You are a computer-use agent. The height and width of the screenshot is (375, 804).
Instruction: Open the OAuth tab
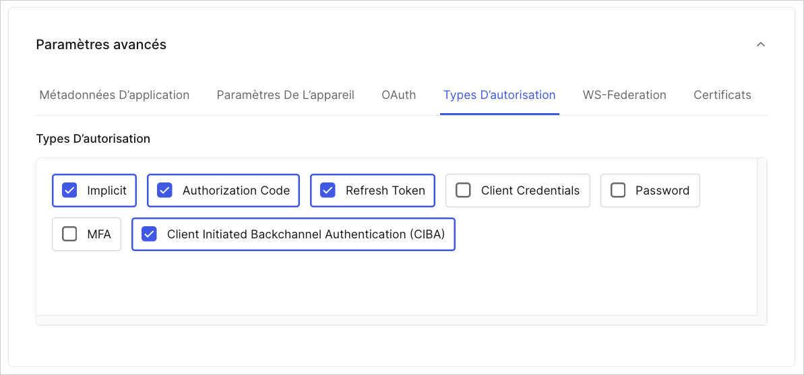click(x=399, y=95)
